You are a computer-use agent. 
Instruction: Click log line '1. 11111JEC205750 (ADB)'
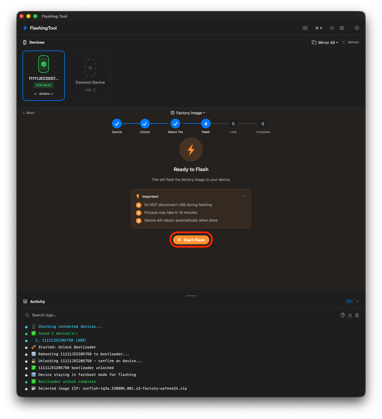click(x=61, y=340)
